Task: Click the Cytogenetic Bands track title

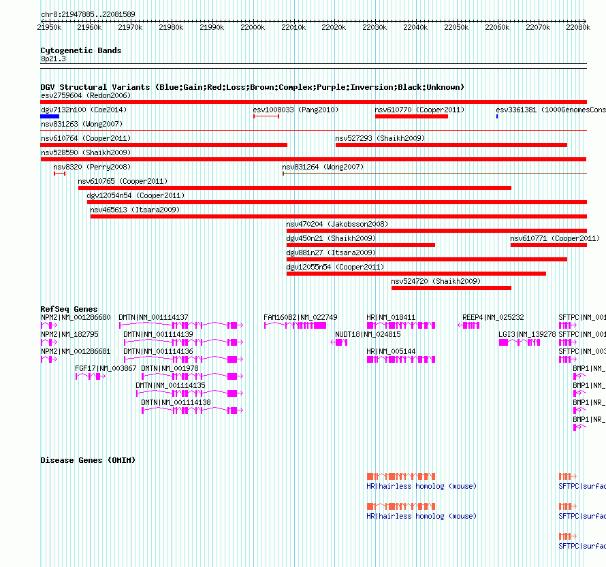Action: [81, 50]
